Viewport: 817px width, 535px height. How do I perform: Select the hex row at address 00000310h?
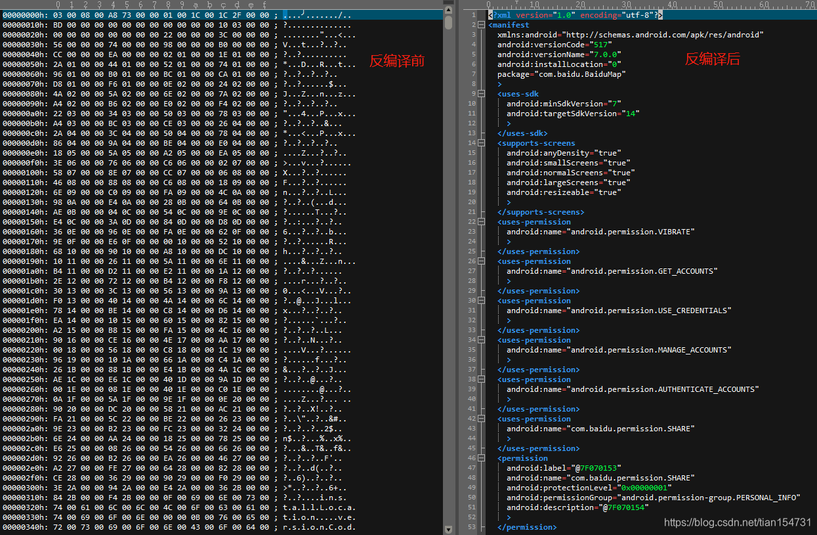[x=180, y=498]
